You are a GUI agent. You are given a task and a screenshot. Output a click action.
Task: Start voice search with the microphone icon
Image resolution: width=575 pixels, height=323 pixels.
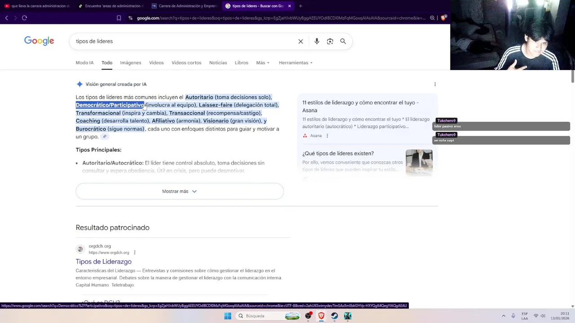[317, 41]
